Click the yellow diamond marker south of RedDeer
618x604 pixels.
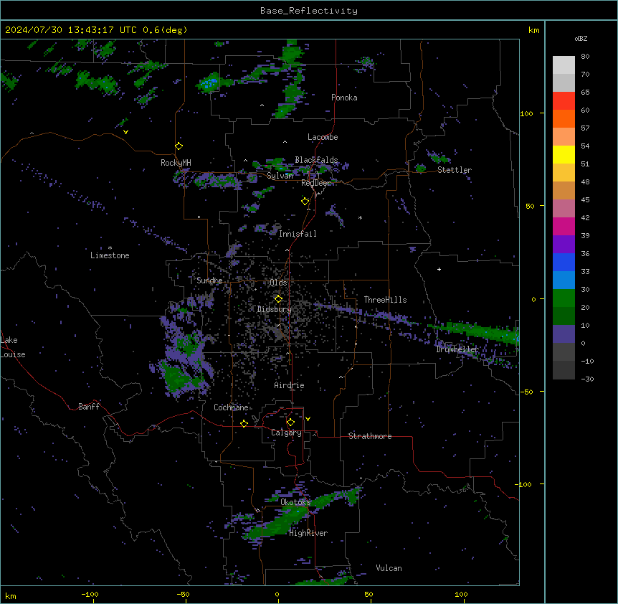[305, 202]
